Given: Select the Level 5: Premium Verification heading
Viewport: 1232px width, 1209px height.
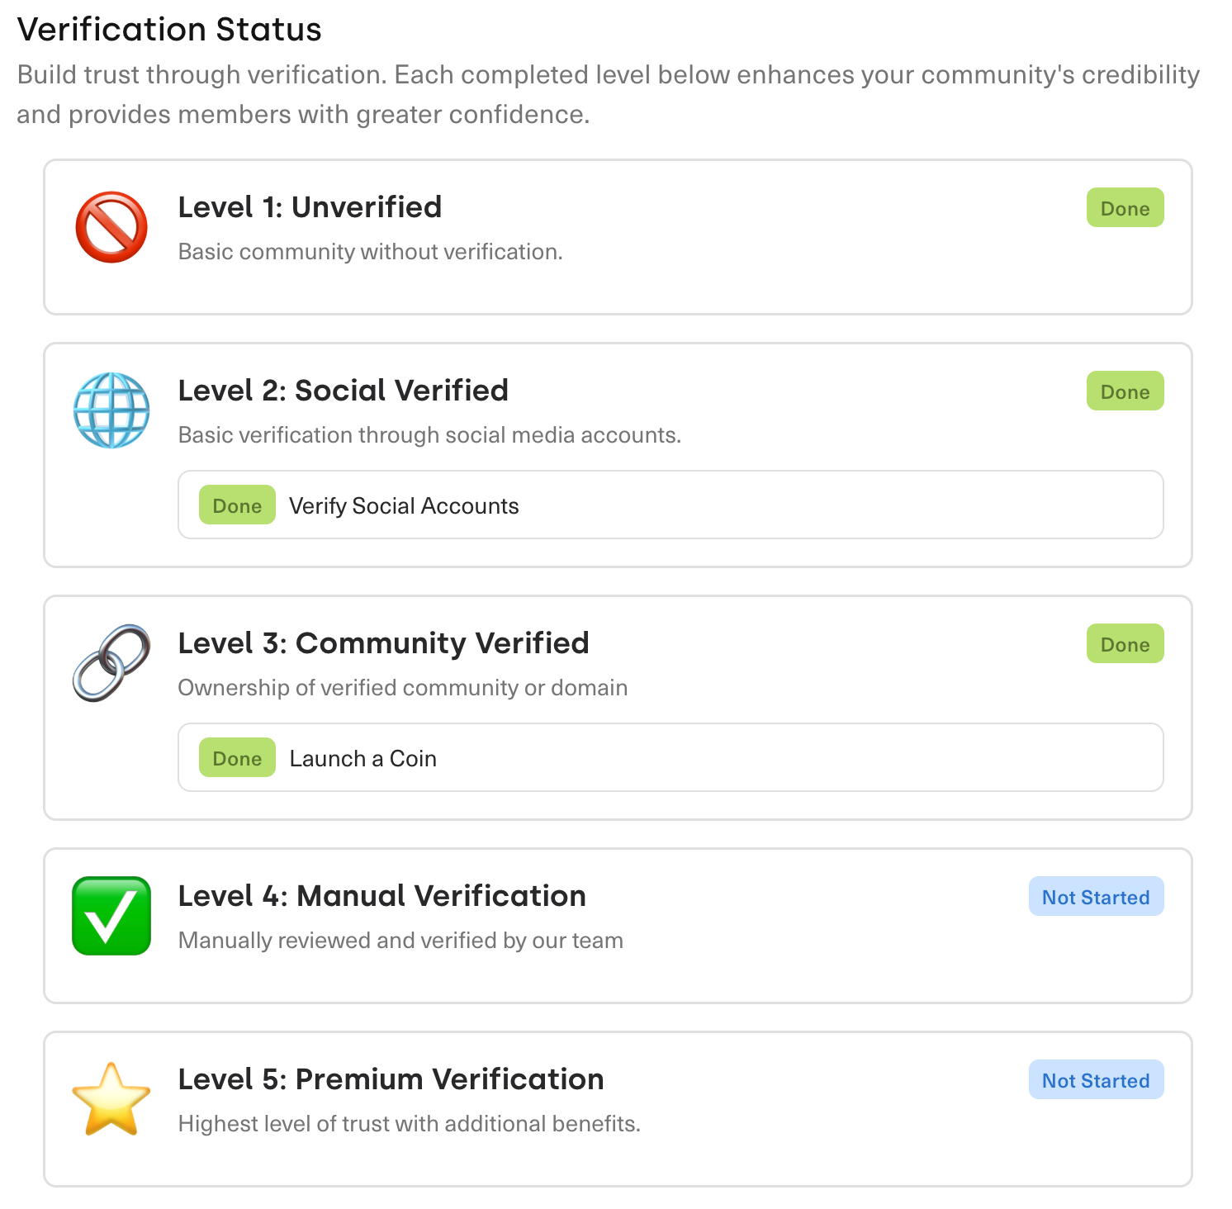Looking at the screenshot, I should [x=391, y=1079].
